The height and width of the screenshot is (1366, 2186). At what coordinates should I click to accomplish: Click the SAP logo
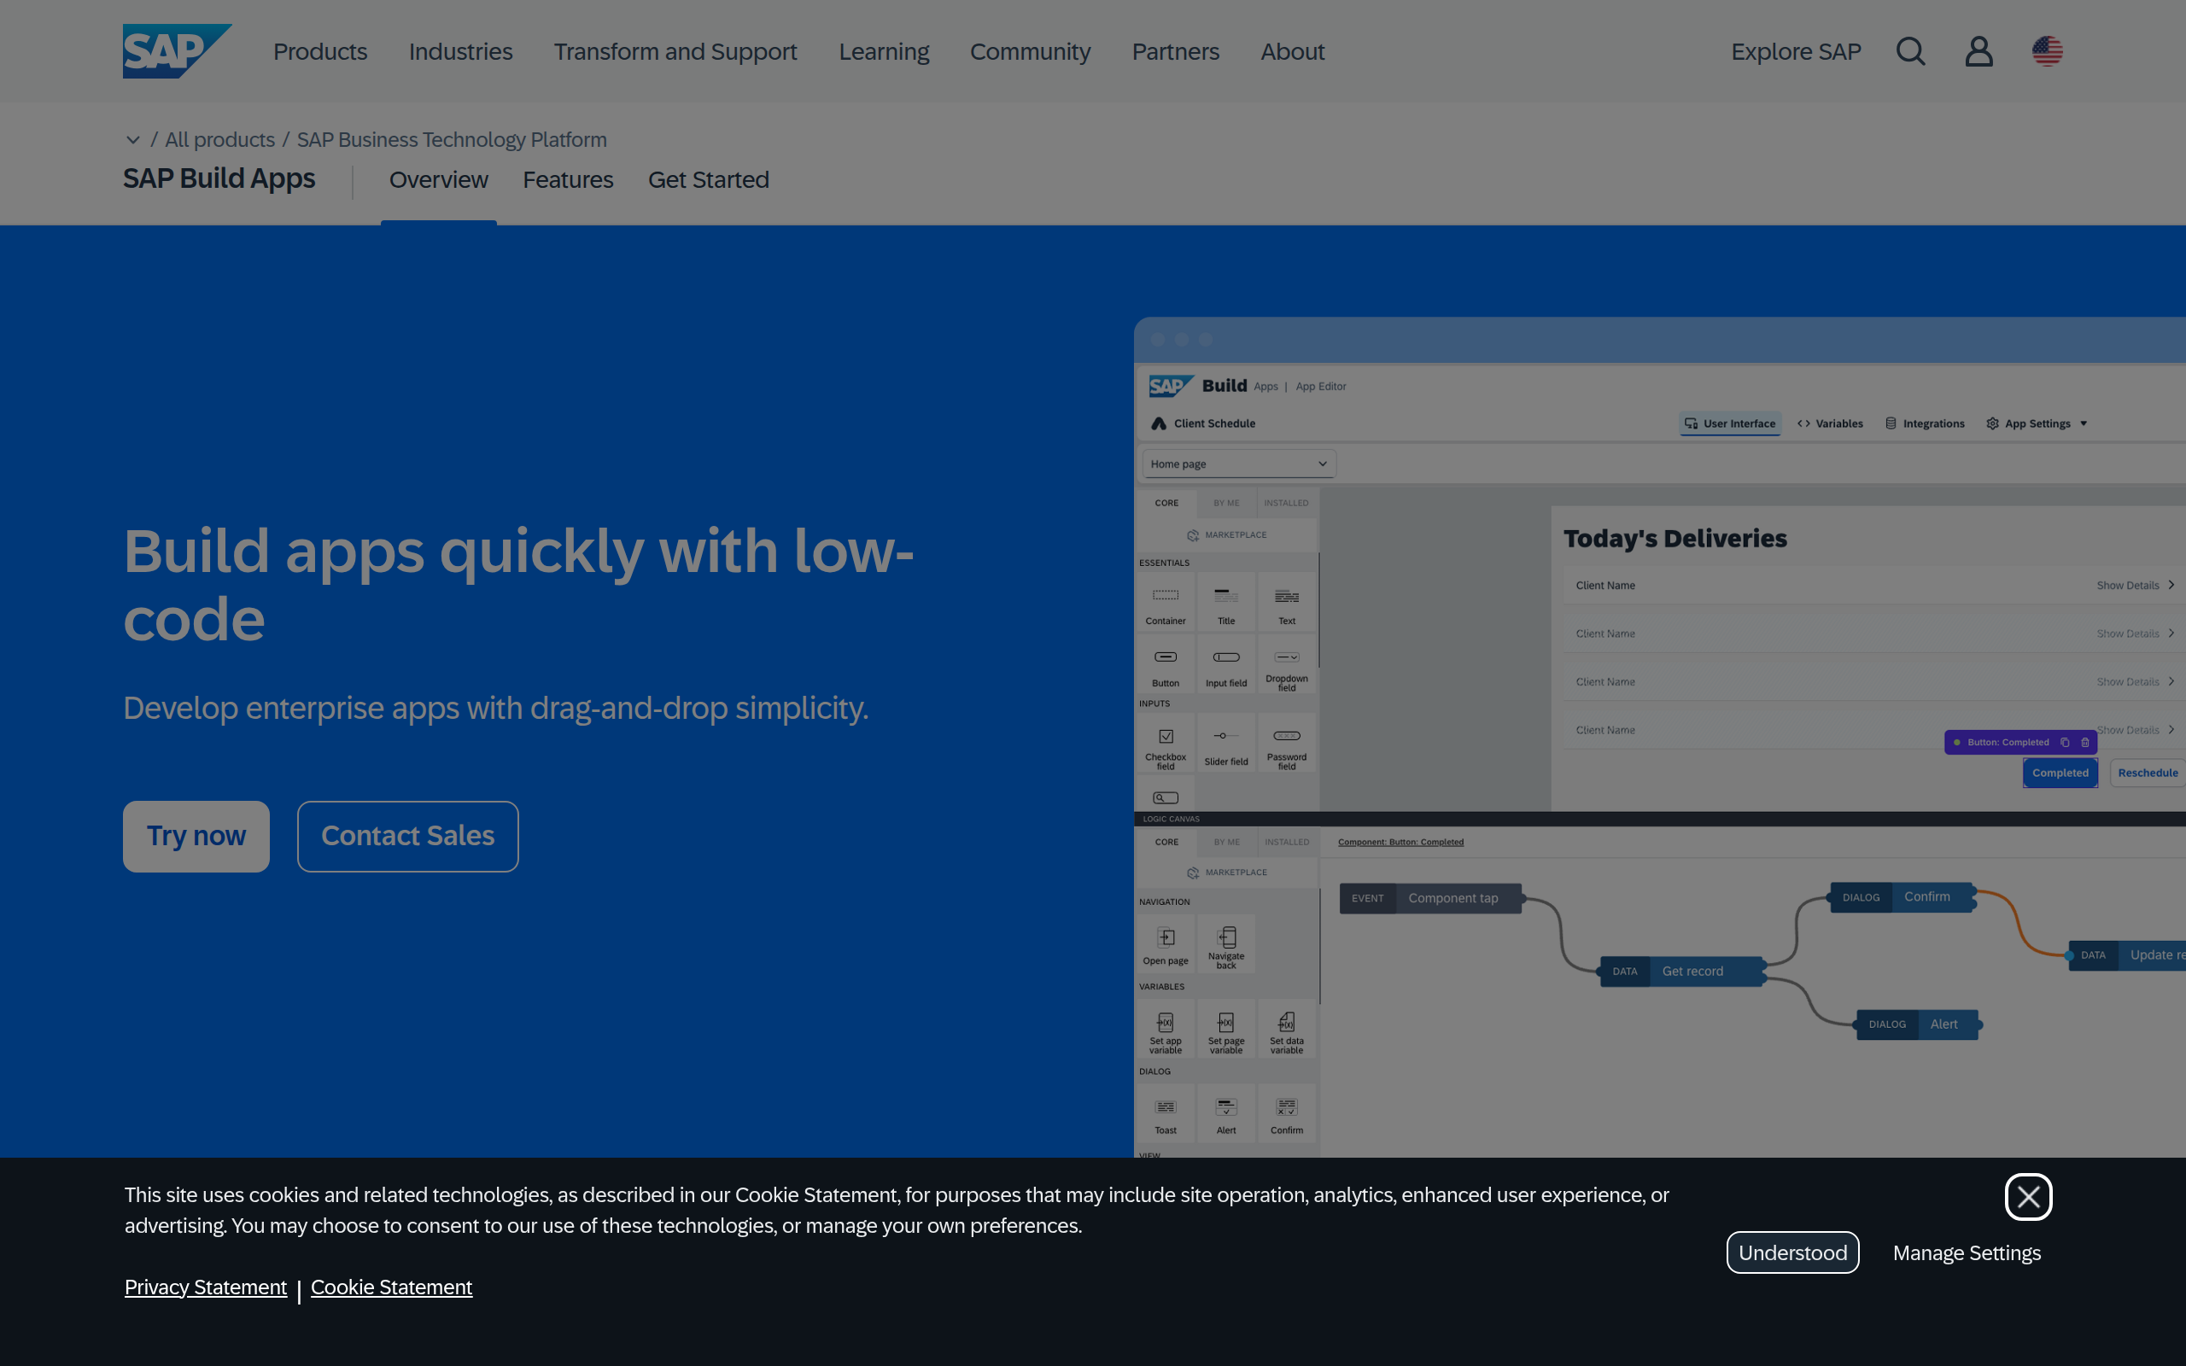click(x=177, y=50)
